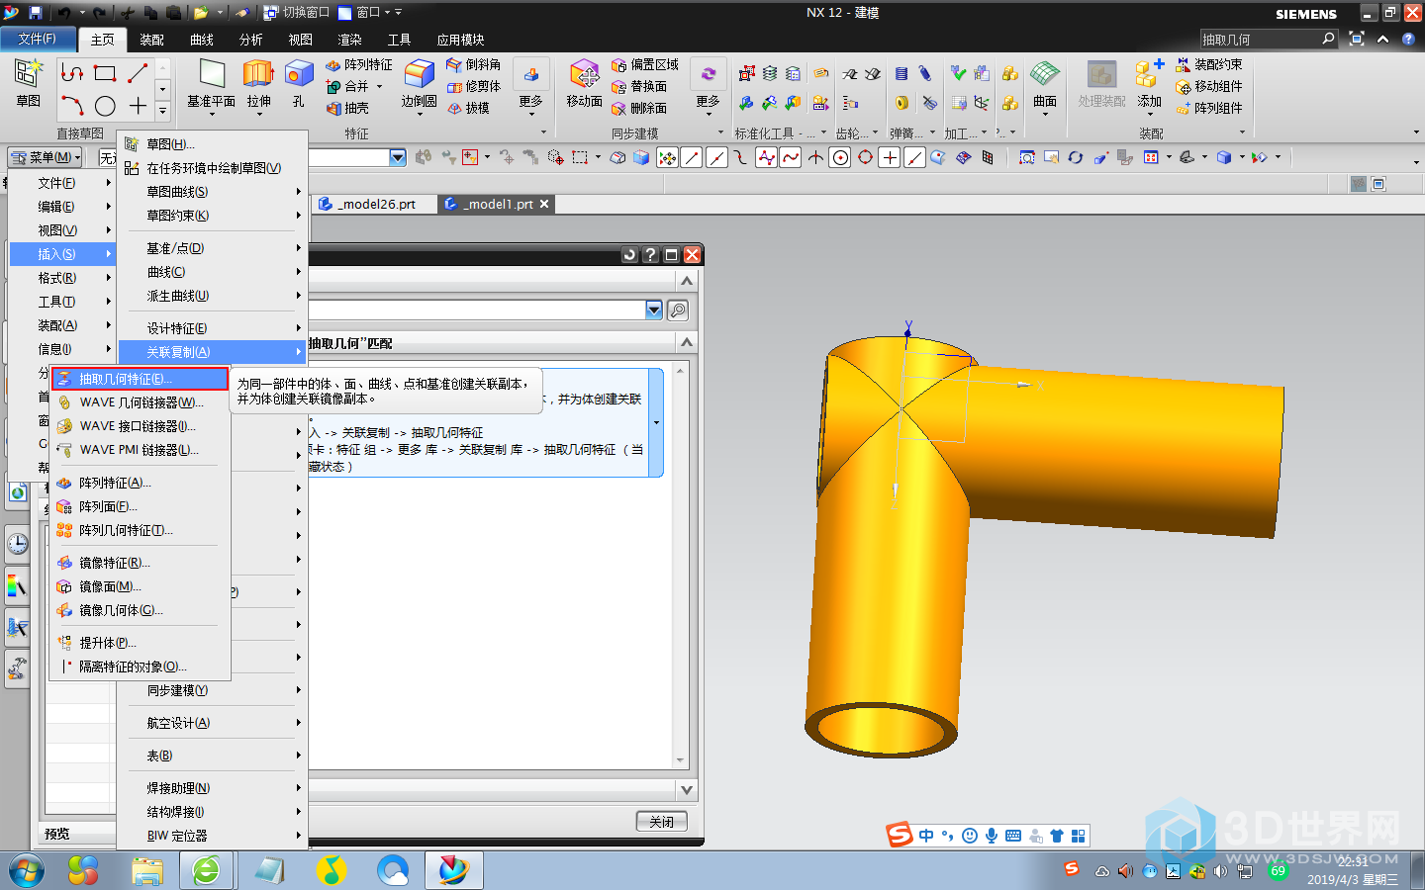Screen dimensions: 1425x890
Task: Select the rectangle sketch tool
Action: [105, 72]
